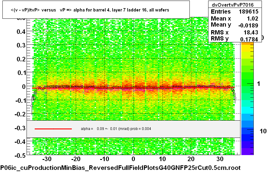
Task: Click the x-axis label 30
Action: coord(220,159)
